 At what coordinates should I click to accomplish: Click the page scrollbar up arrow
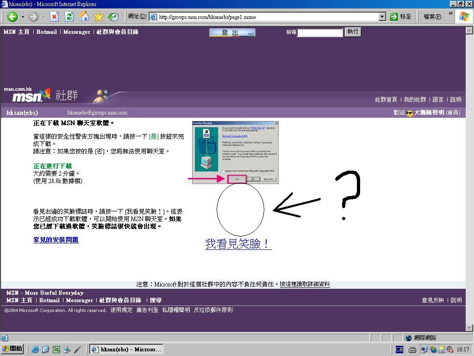click(x=469, y=30)
